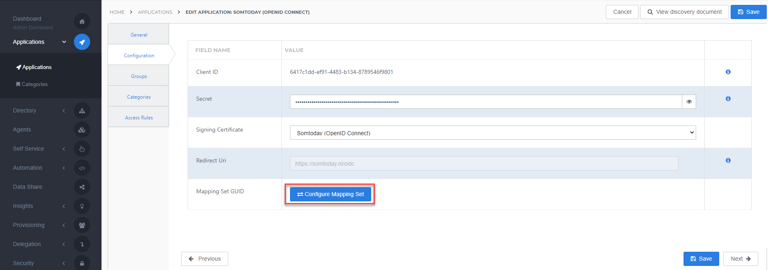Click the Automation code icon
This screenshot has height=270, width=768.
pos(82,168)
